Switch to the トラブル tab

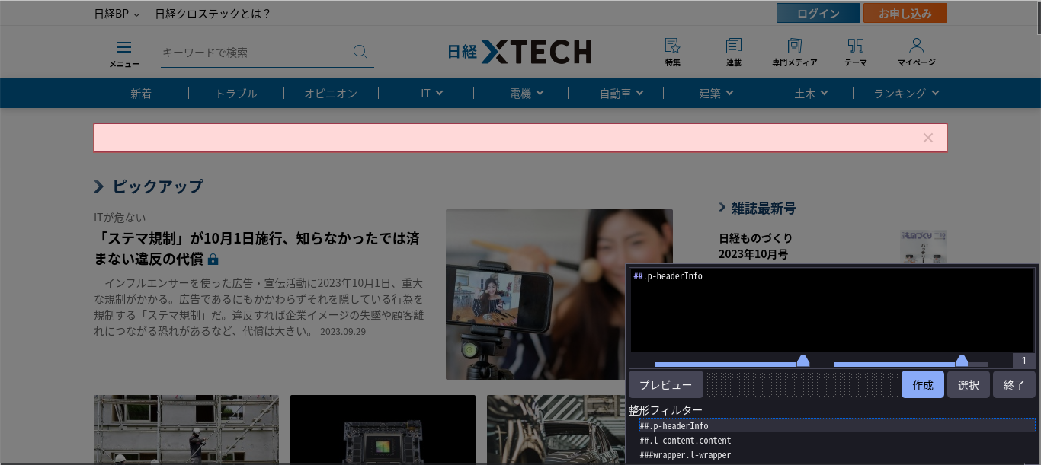click(x=235, y=92)
